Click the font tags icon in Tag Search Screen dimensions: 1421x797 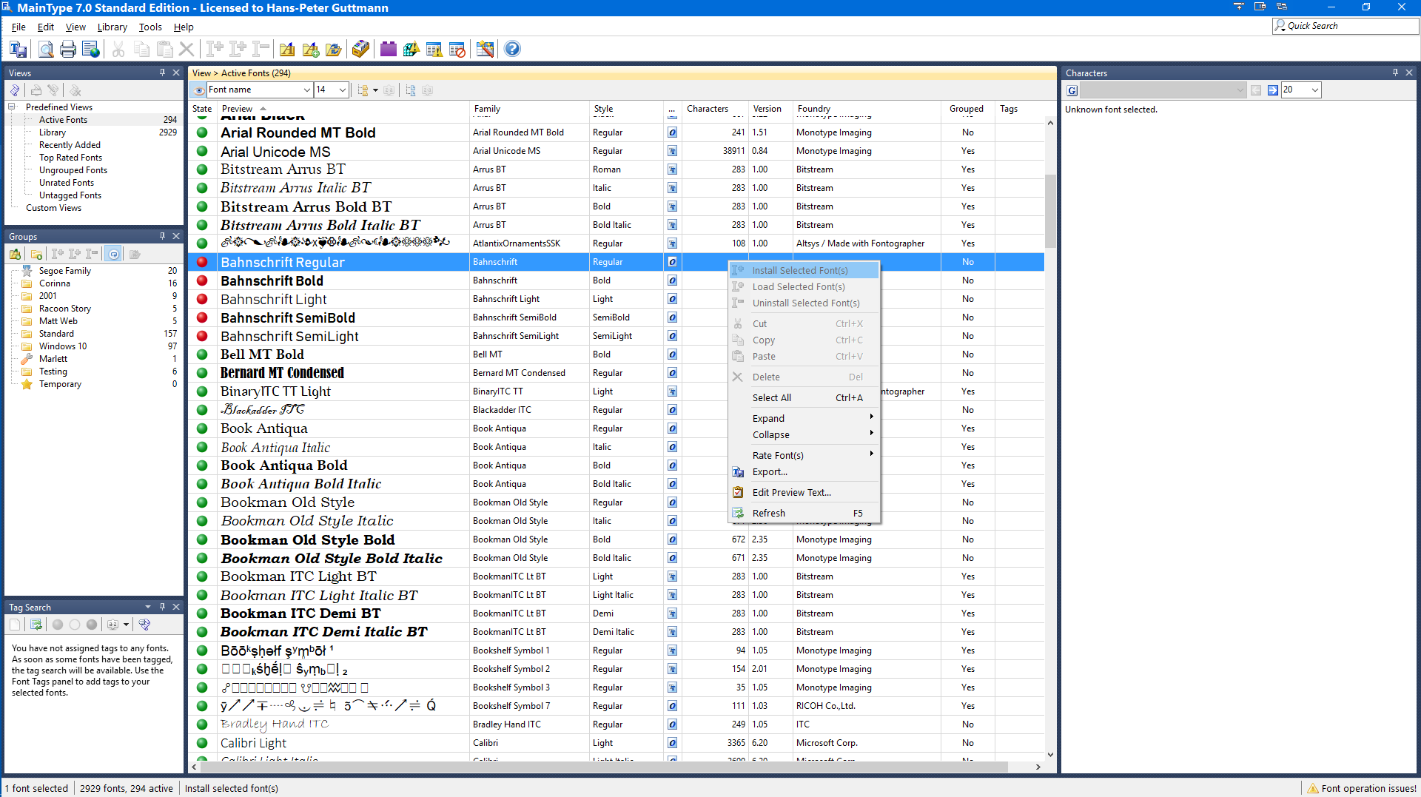pyautogui.click(x=144, y=625)
